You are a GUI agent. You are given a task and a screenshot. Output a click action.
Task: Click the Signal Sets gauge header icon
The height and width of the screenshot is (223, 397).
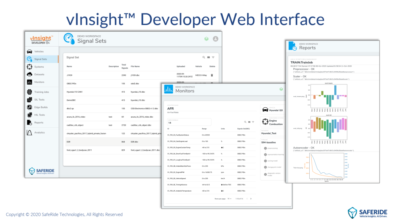pyautogui.click(x=69, y=39)
